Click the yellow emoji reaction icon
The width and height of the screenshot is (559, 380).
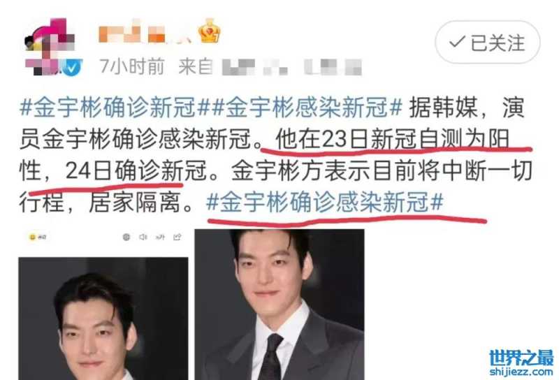tap(32, 237)
